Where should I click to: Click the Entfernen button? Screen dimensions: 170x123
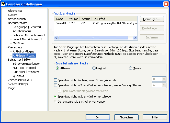[152, 37]
